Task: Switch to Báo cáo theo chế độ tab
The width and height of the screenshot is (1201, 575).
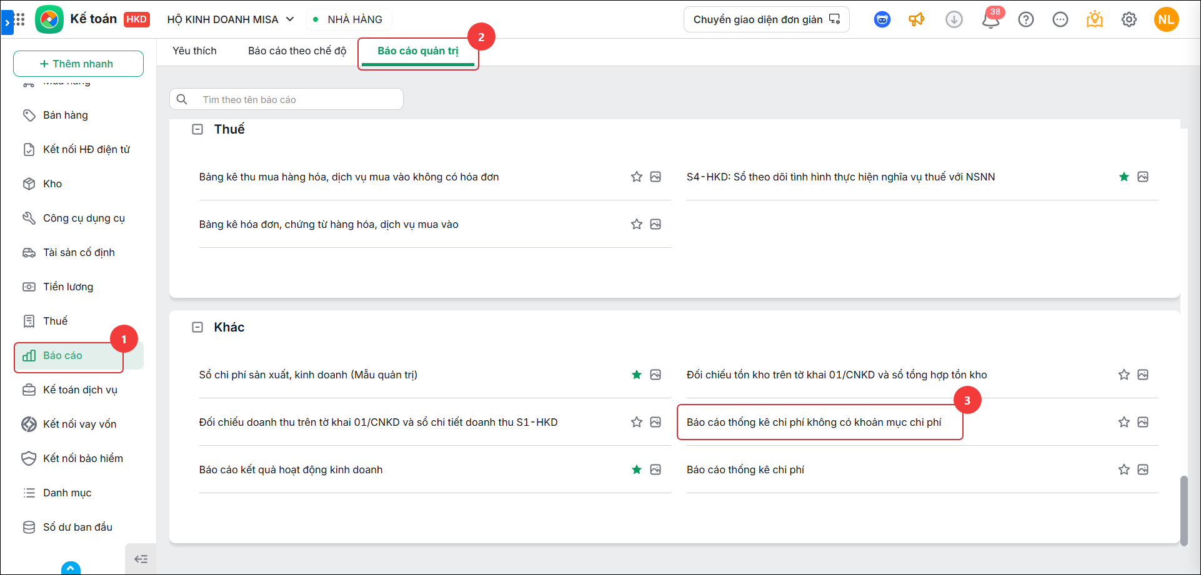Action: pyautogui.click(x=297, y=51)
